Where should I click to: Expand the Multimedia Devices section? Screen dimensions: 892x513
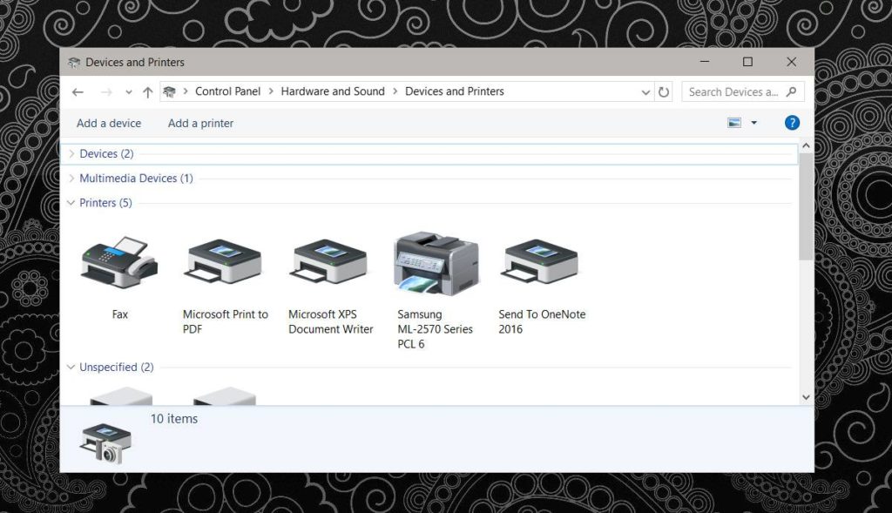point(71,178)
